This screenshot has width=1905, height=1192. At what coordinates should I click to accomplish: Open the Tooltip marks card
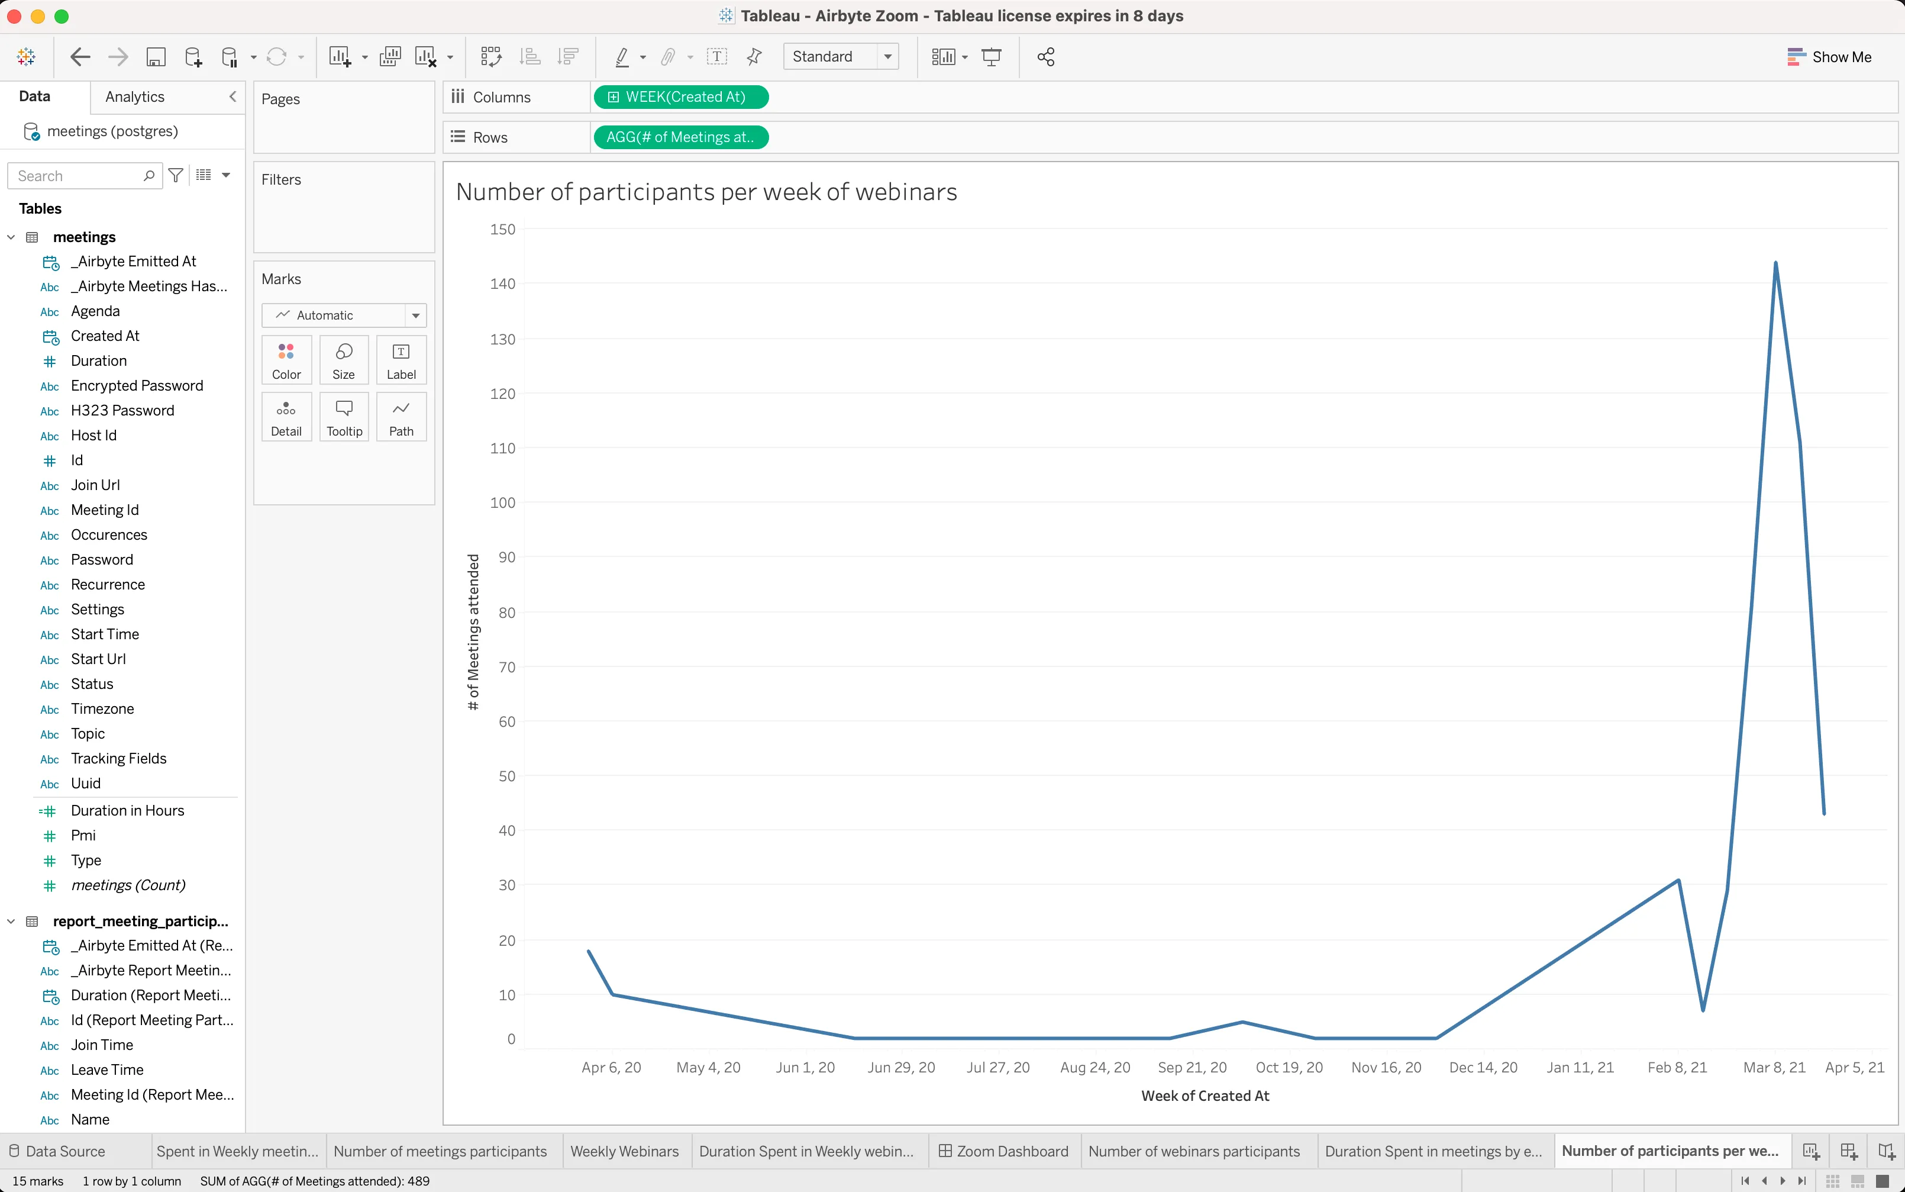344,417
